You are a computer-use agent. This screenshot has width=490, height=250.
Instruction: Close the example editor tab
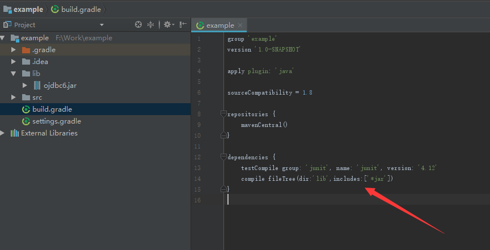tap(240, 25)
